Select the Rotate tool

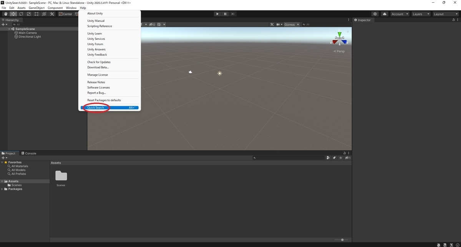[21, 14]
